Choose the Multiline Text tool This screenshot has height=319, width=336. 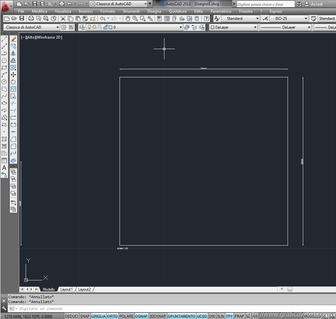(4, 168)
